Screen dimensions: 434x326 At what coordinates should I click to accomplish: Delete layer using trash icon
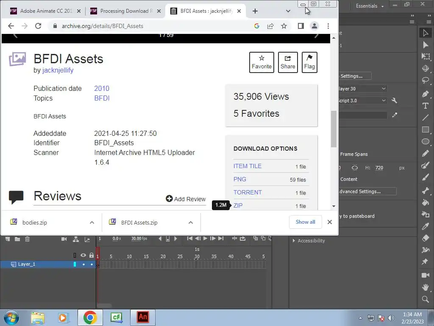[27, 239]
